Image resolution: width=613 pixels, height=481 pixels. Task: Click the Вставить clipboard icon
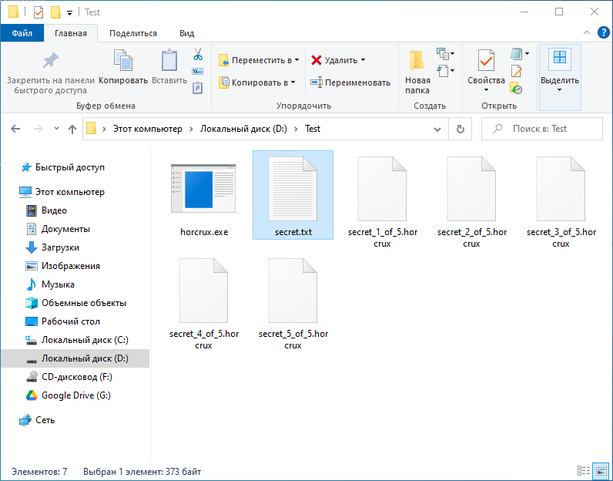[x=169, y=60]
